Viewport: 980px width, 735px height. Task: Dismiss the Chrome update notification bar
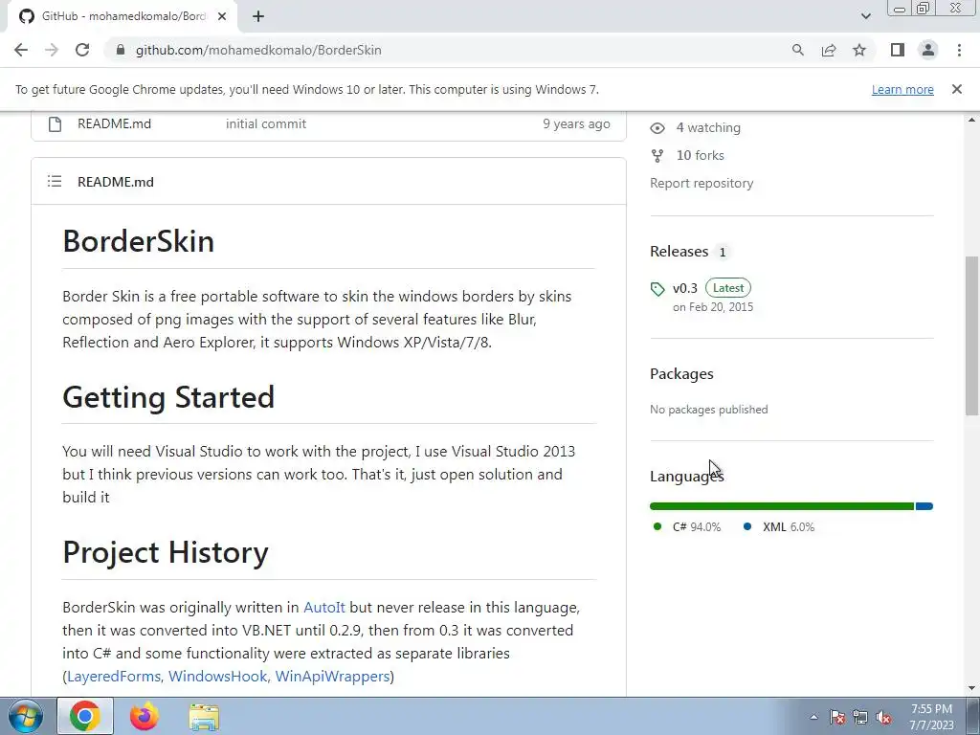coord(956,89)
